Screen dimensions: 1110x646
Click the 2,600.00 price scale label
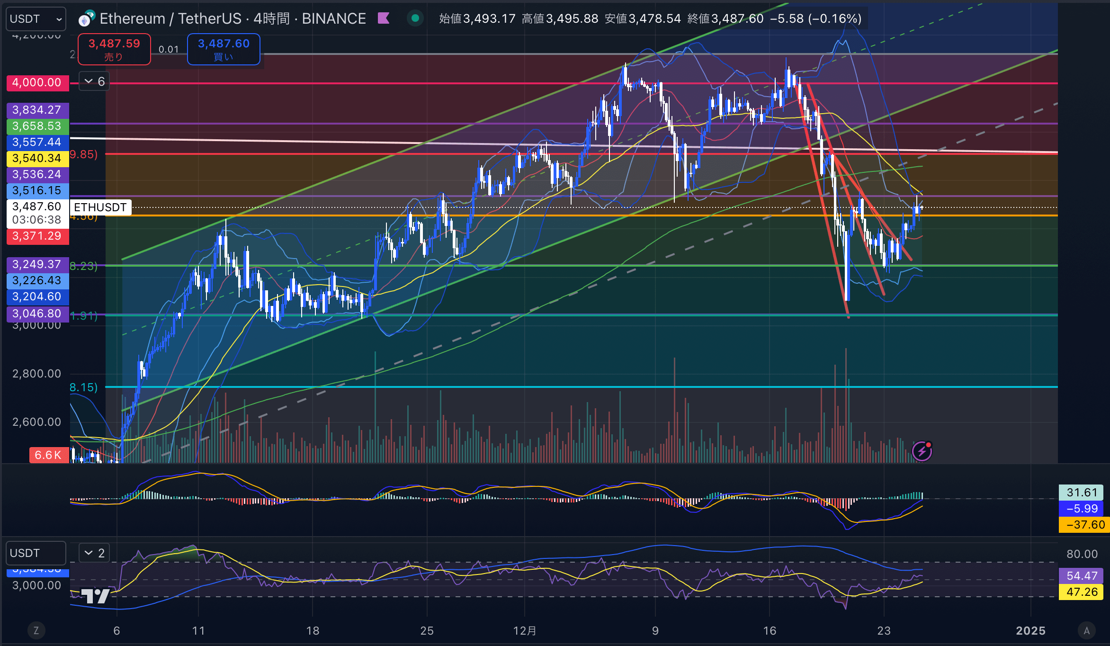37,422
